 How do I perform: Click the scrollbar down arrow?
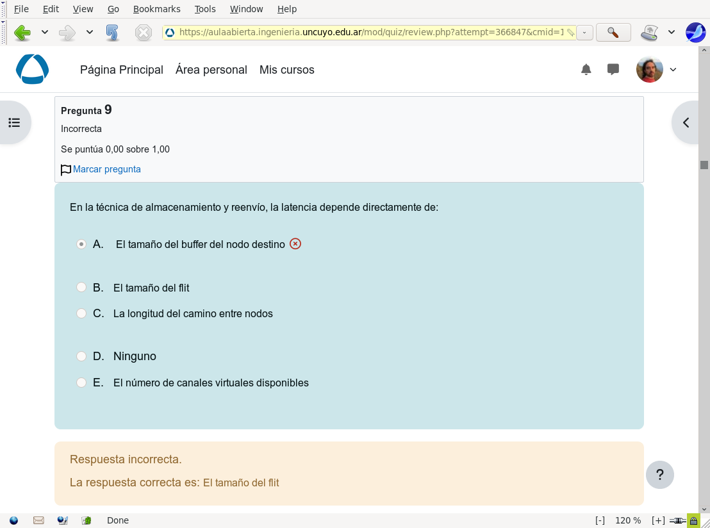704,509
